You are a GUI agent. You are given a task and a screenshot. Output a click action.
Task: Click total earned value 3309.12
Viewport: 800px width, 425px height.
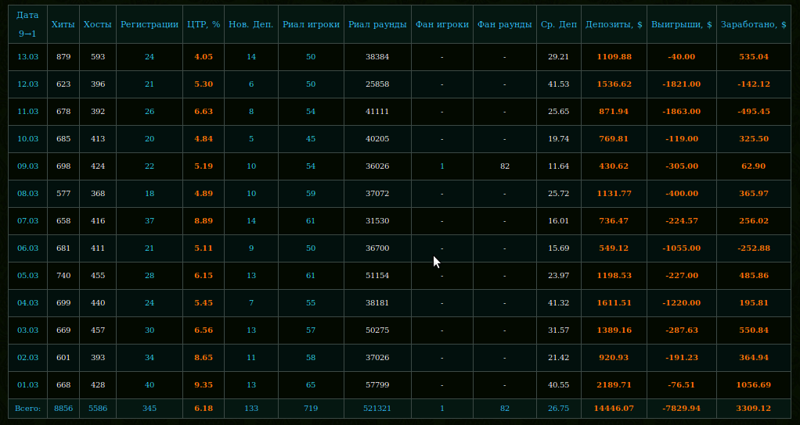(x=754, y=409)
